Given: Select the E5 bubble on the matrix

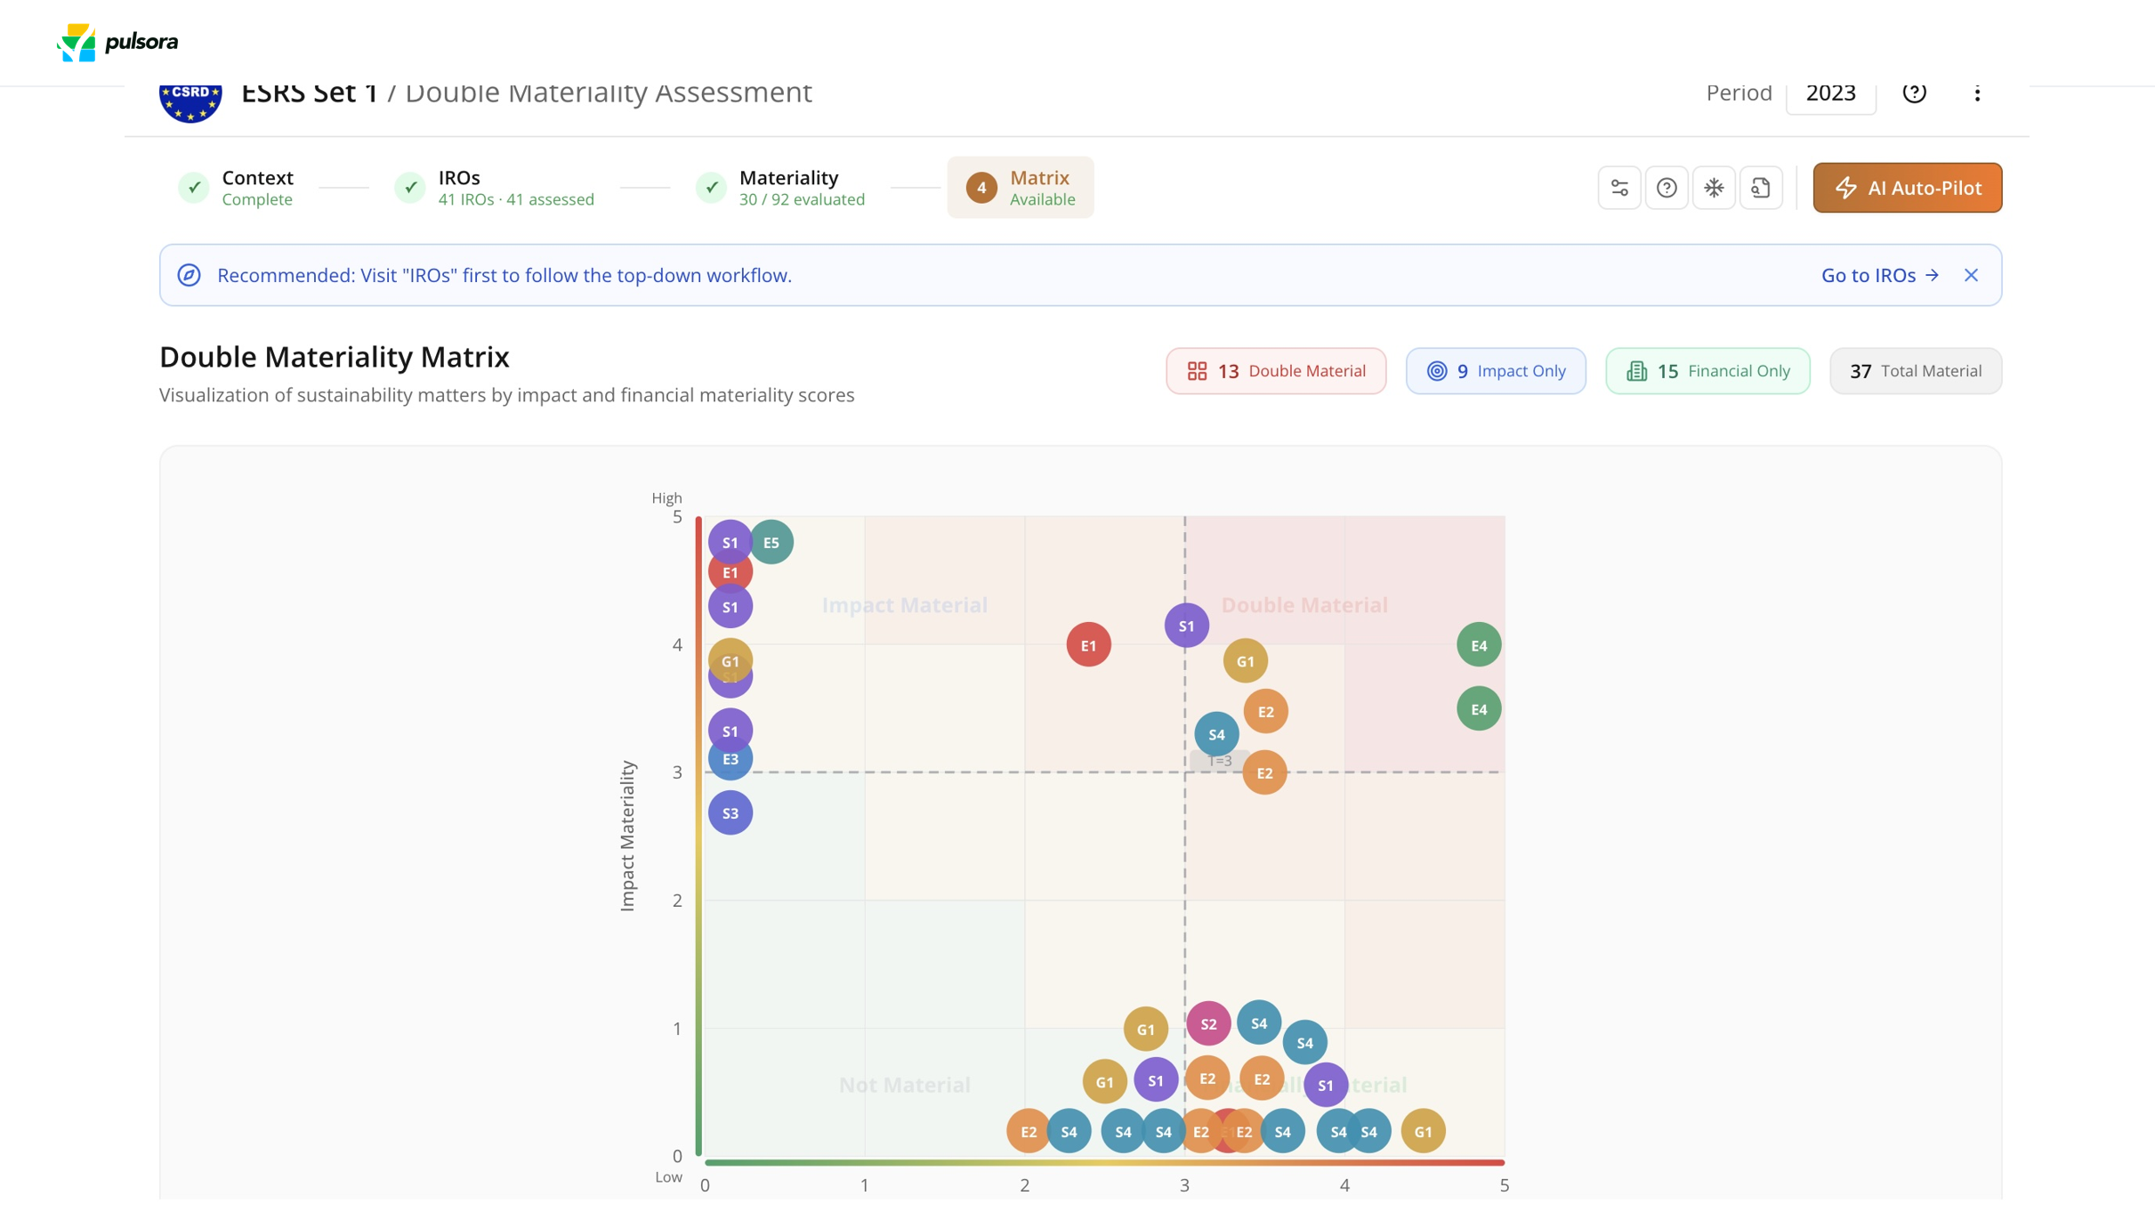Looking at the screenshot, I should 771,542.
